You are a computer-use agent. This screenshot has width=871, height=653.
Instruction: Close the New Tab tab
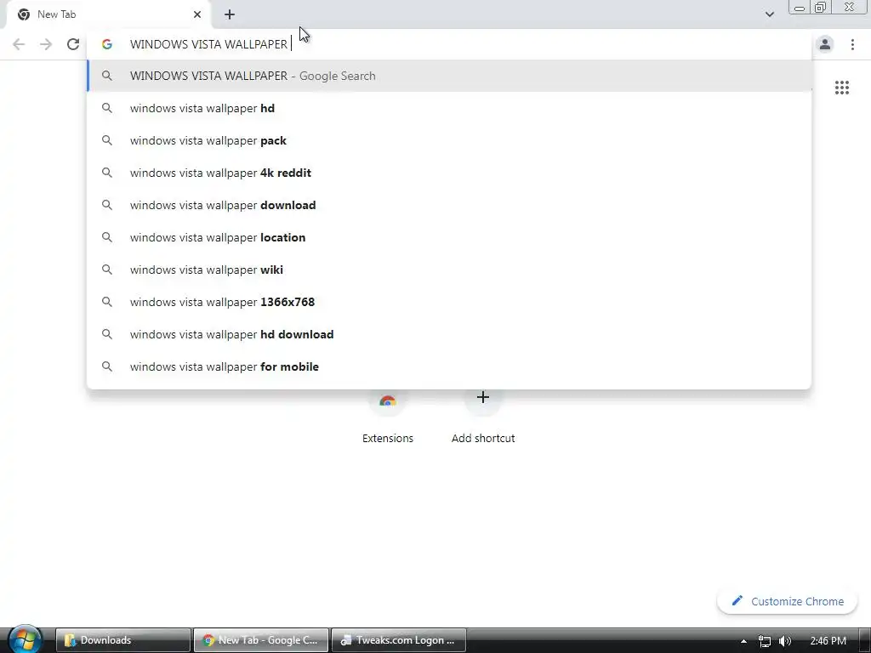tap(197, 14)
